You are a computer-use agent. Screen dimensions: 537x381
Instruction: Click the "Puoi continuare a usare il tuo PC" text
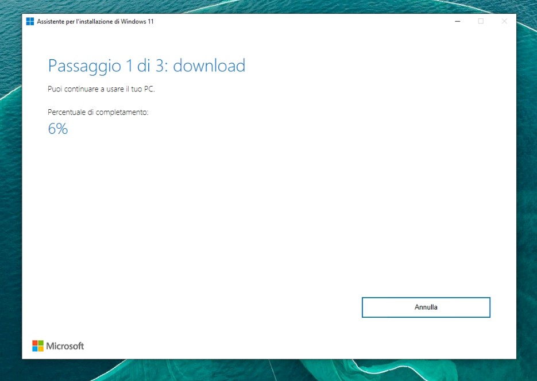pyautogui.click(x=101, y=90)
